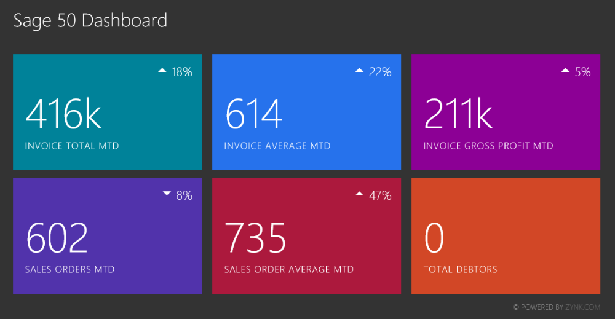The width and height of the screenshot is (615, 319).
Task: Click the 47% change indicator
Action: click(380, 195)
